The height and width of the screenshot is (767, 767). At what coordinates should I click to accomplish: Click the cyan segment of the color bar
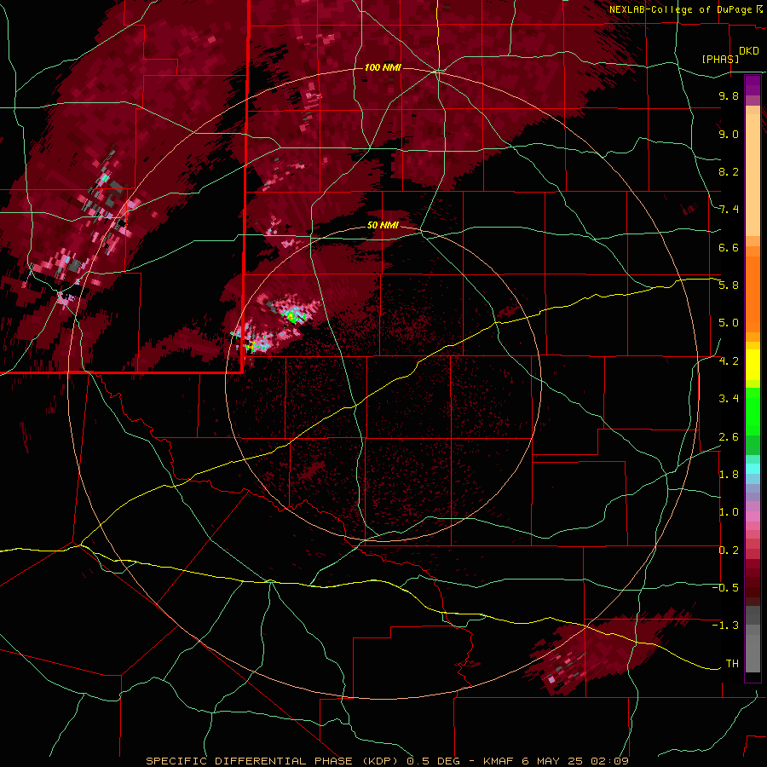point(753,469)
